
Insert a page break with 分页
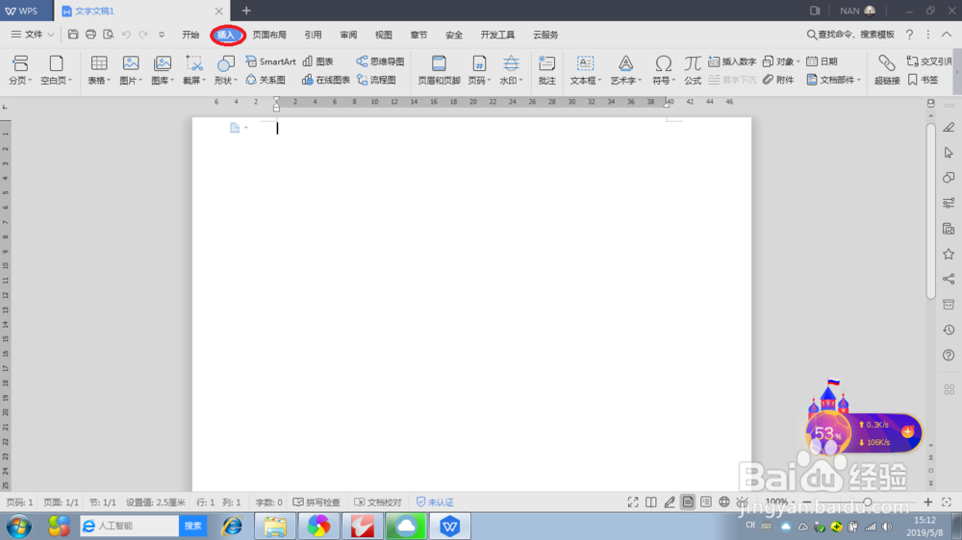point(20,69)
